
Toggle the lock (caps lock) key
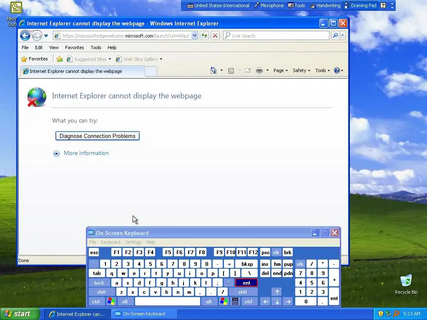pyautogui.click(x=99, y=283)
